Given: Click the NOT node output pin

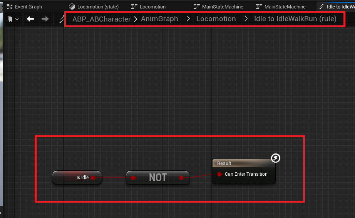Looking at the screenshot, I should pyautogui.click(x=181, y=178).
